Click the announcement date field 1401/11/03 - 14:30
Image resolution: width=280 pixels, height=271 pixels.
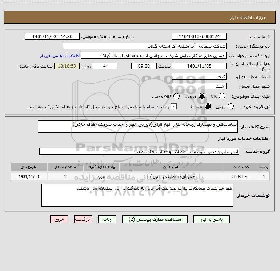tap(52, 36)
